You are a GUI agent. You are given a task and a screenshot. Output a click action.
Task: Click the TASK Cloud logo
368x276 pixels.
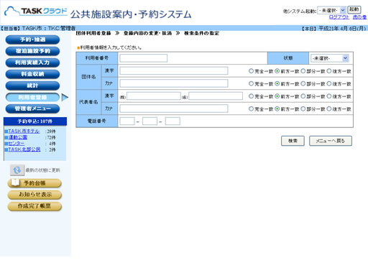coord(36,11)
